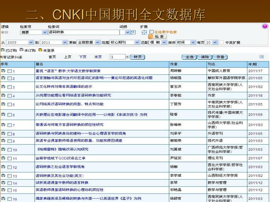The width and height of the screenshot is (270, 202).
Task: Click the save icon in row 13
Action: point(3,175)
